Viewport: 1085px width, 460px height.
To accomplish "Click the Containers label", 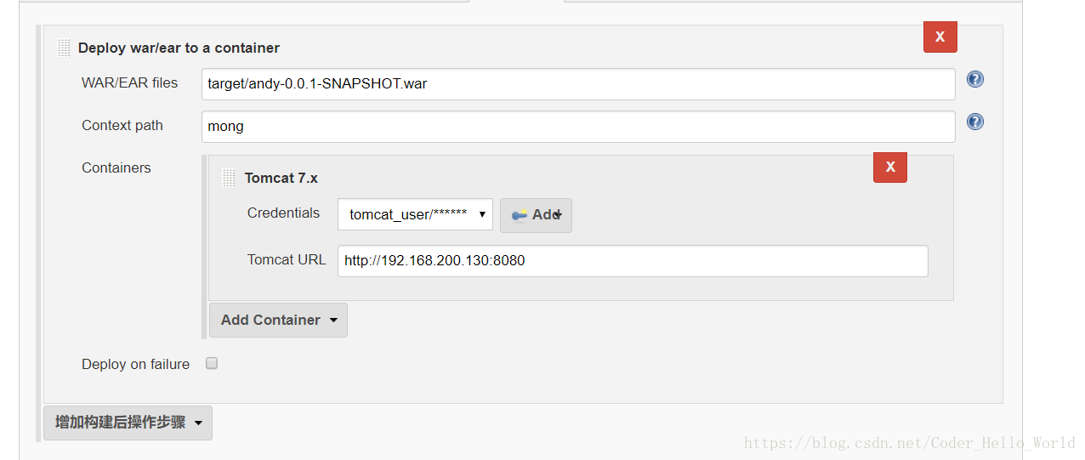I will click(x=116, y=168).
